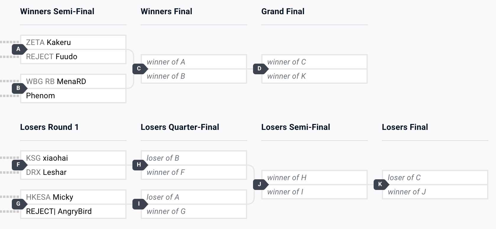The image size is (496, 229).
Task: Open HKESA Micky's entry
Action: (73, 197)
